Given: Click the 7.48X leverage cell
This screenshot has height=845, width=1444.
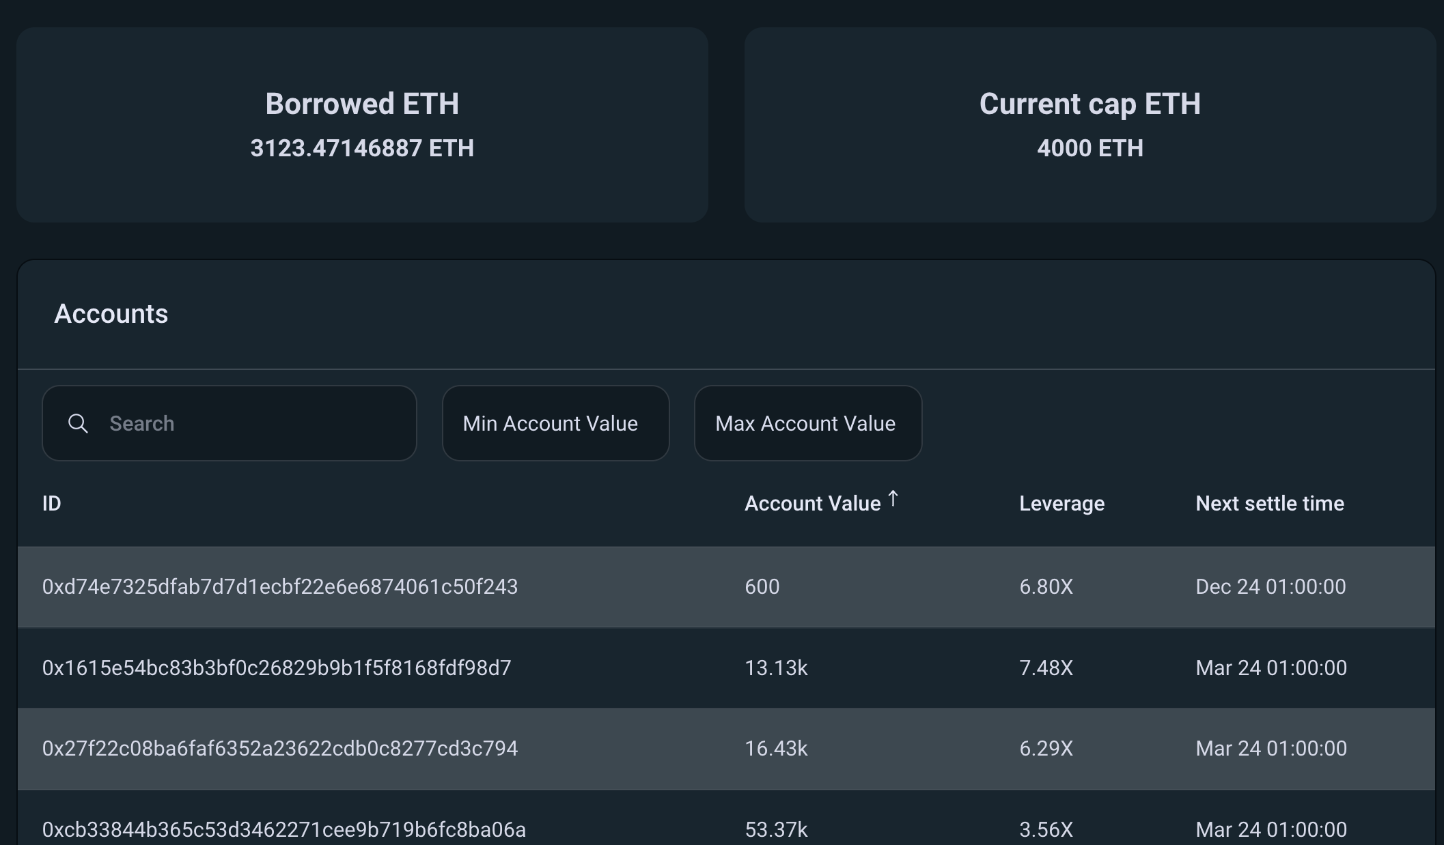Looking at the screenshot, I should [1046, 668].
